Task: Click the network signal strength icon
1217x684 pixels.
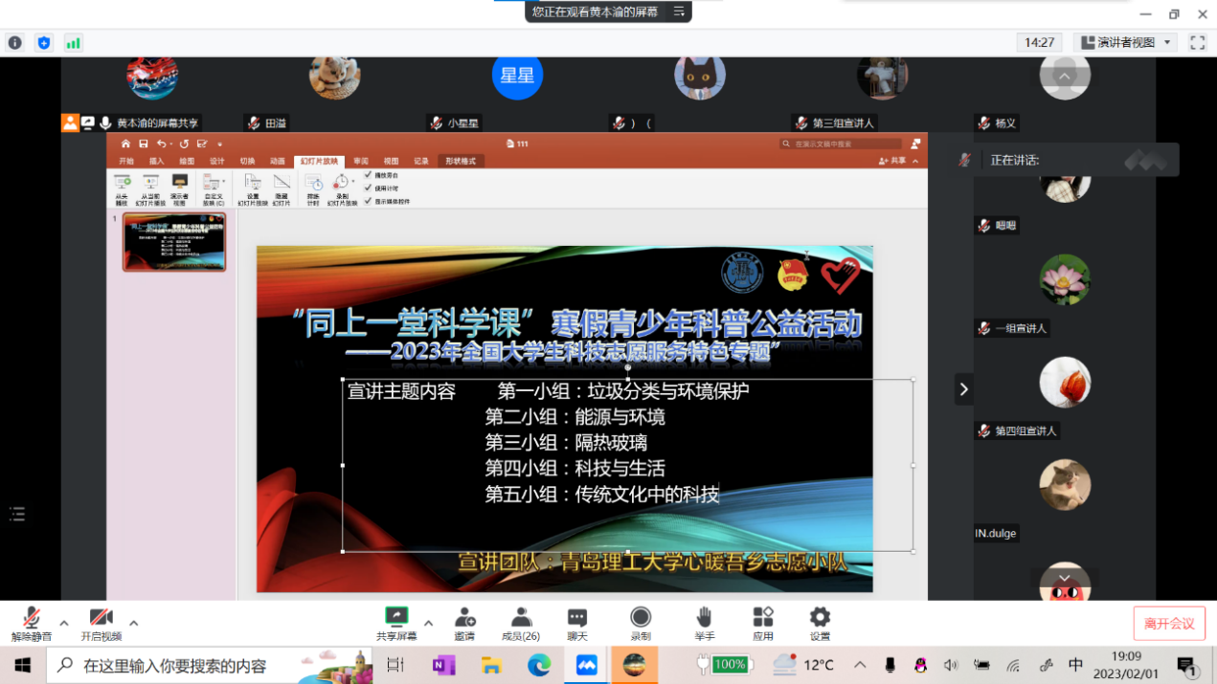Action: click(74, 43)
